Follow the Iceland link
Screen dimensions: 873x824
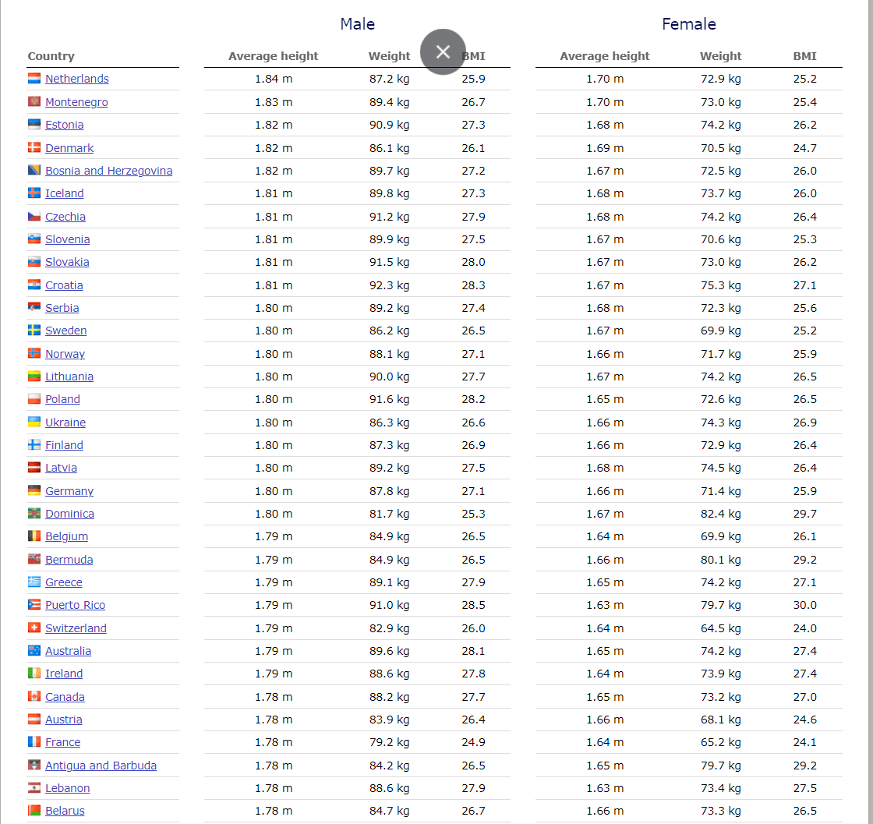[64, 193]
